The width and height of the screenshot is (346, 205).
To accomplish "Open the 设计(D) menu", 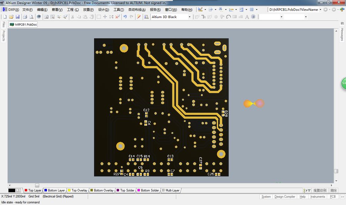I will 104,10.
